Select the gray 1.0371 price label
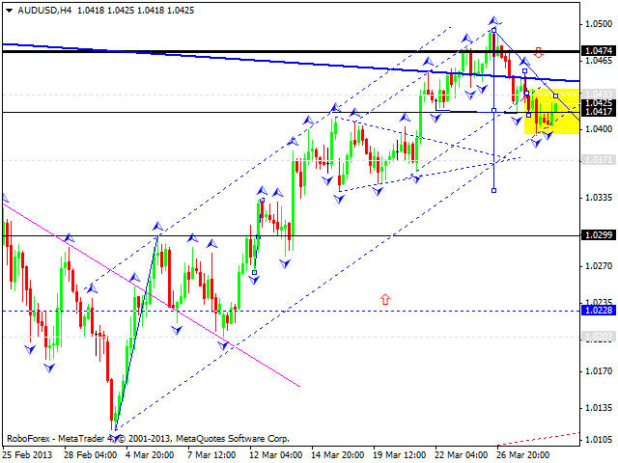This screenshot has width=618, height=463. click(600, 159)
